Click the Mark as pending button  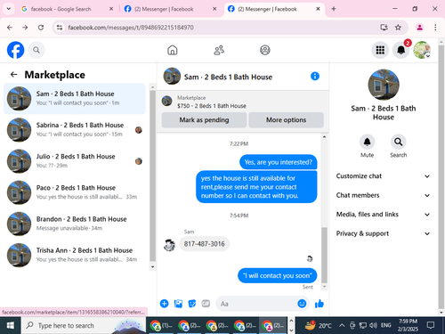[x=204, y=120]
